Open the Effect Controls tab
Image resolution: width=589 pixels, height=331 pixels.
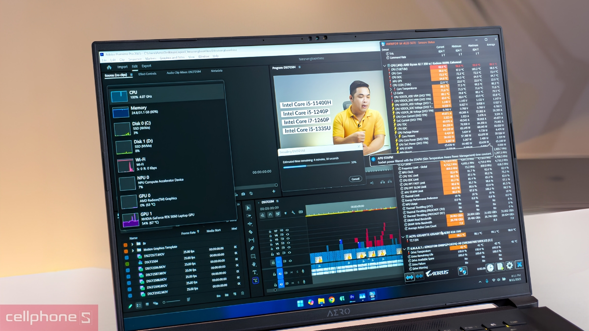[147, 74]
